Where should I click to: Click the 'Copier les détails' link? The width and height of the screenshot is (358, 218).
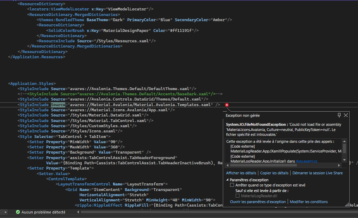274,173
